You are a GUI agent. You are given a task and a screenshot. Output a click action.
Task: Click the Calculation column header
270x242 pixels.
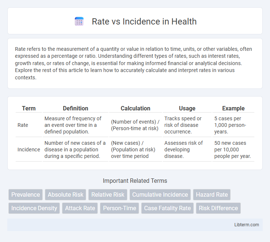click(x=135, y=108)
